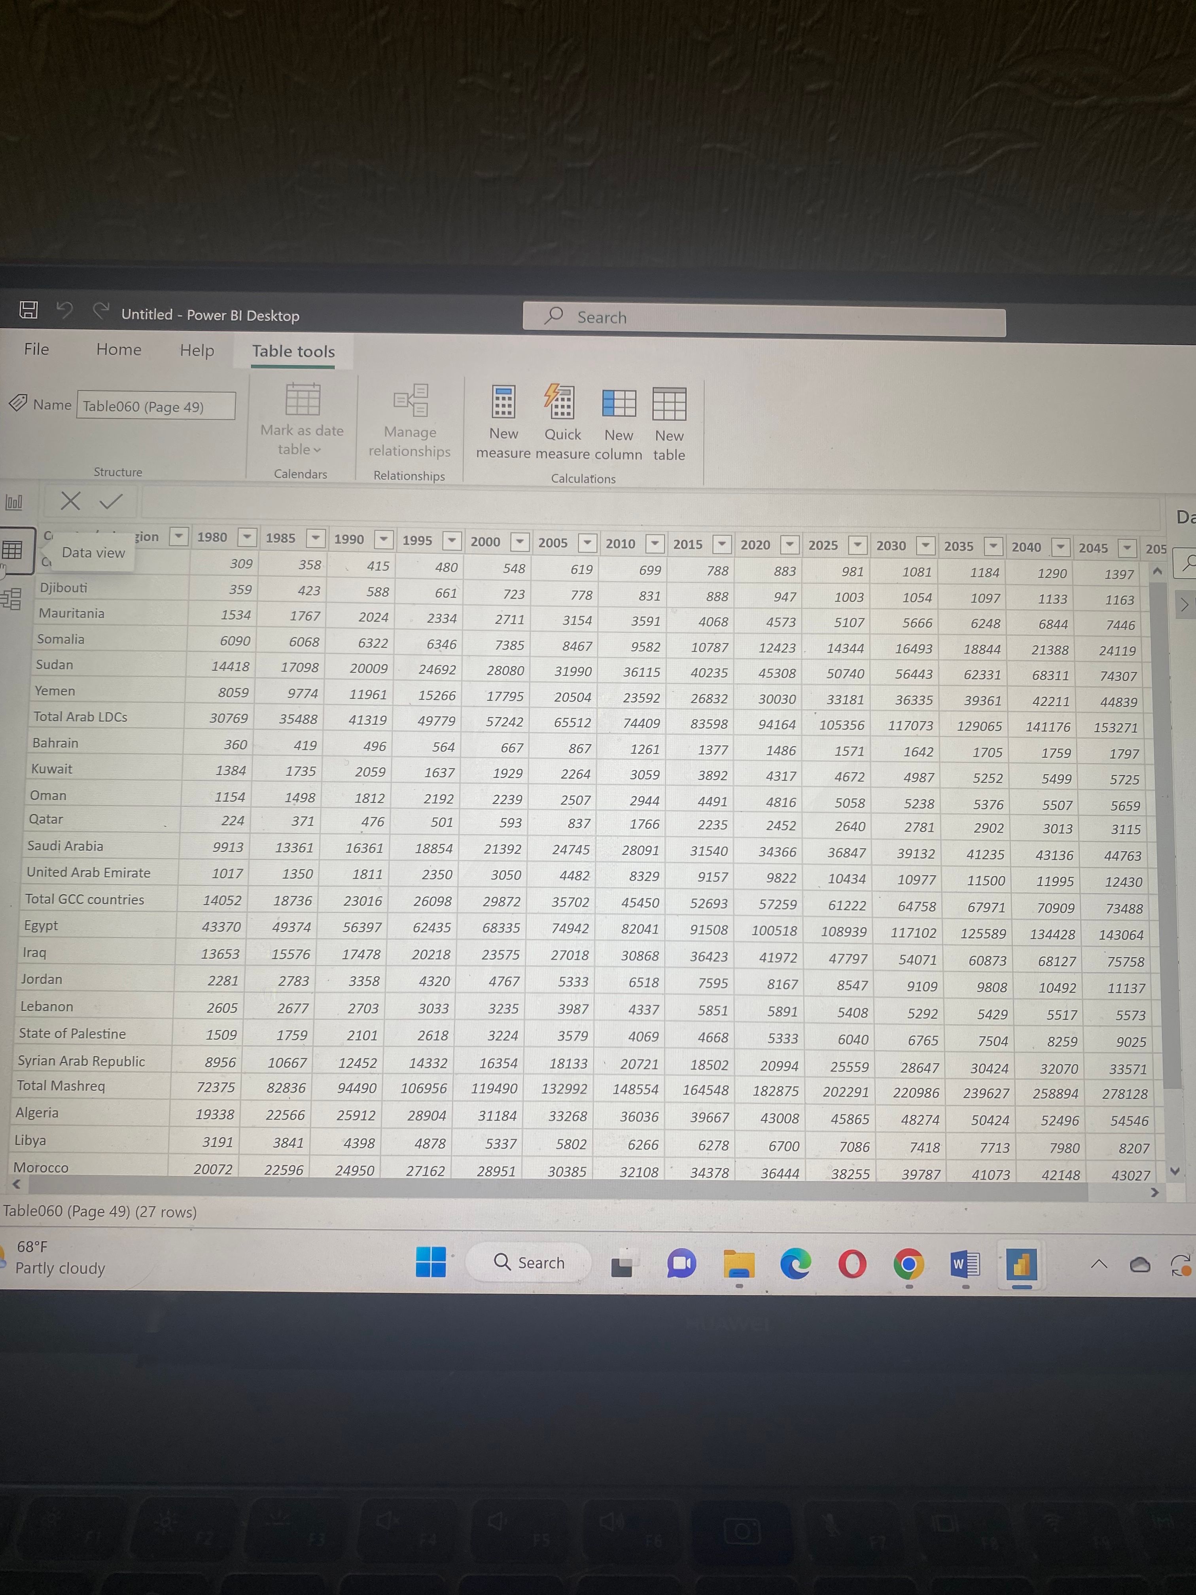The height and width of the screenshot is (1595, 1196).
Task: Select the Saudi Arabia row label
Action: (x=65, y=846)
